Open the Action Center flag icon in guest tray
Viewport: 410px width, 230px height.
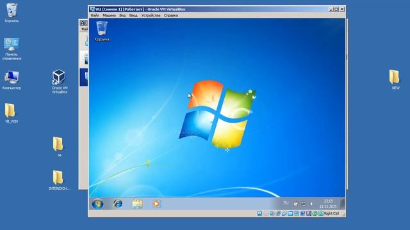296,204
